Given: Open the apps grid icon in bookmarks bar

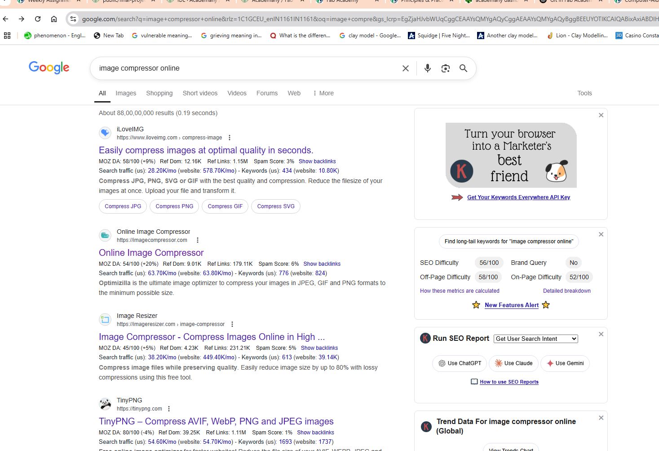Looking at the screenshot, I should tap(7, 36).
